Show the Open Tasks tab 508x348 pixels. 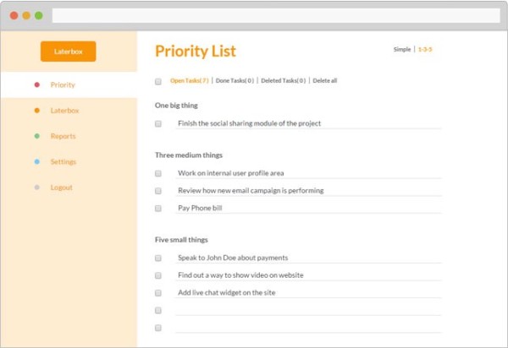pos(189,81)
